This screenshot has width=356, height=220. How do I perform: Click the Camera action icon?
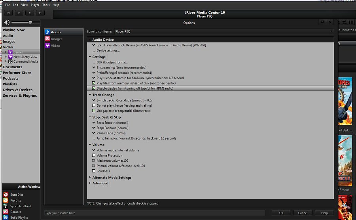6,212
